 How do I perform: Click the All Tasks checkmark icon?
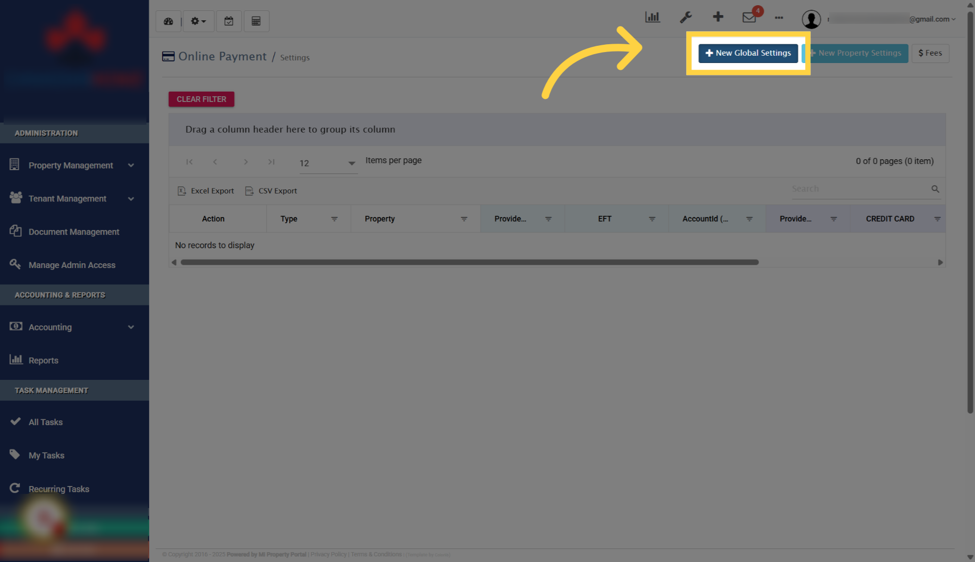(16, 421)
